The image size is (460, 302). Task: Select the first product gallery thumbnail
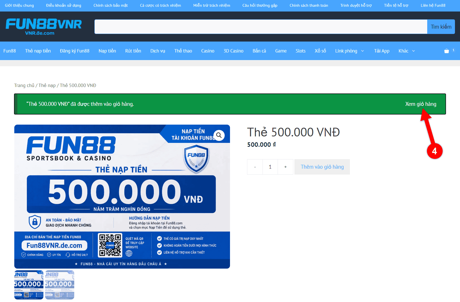pyautogui.click(x=29, y=285)
